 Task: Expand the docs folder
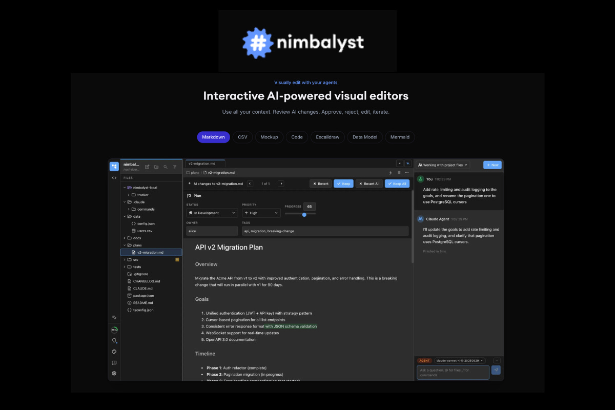tap(125, 238)
